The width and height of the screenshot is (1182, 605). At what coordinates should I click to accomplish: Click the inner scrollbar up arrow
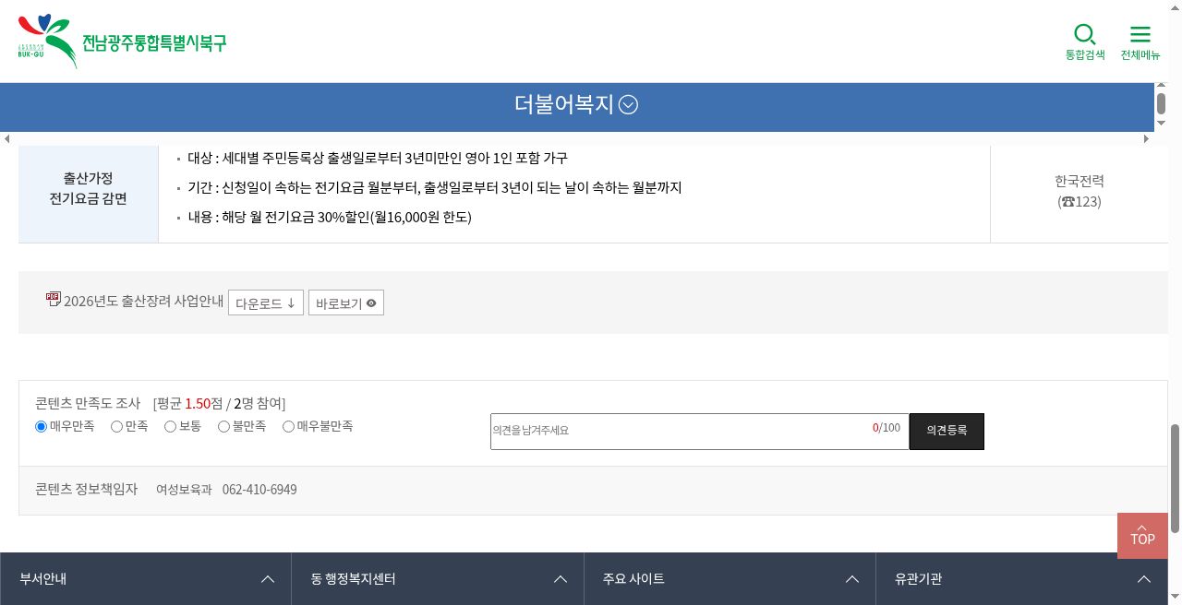[1161, 87]
